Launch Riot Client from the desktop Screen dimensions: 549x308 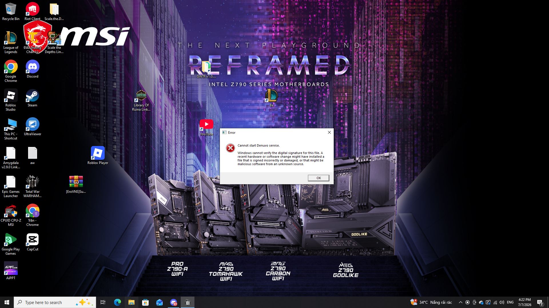pyautogui.click(x=32, y=12)
